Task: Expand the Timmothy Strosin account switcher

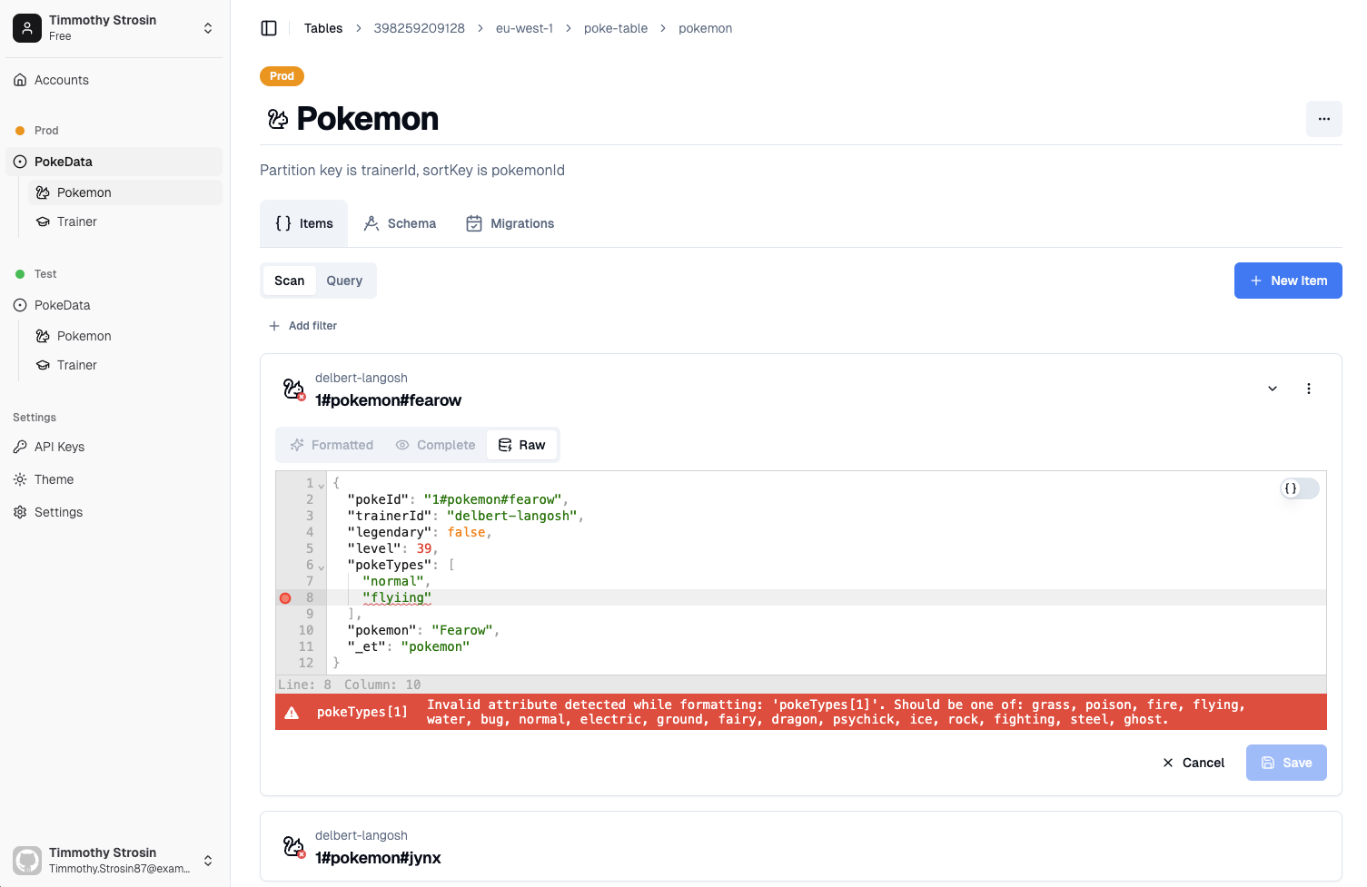Action: [208, 28]
